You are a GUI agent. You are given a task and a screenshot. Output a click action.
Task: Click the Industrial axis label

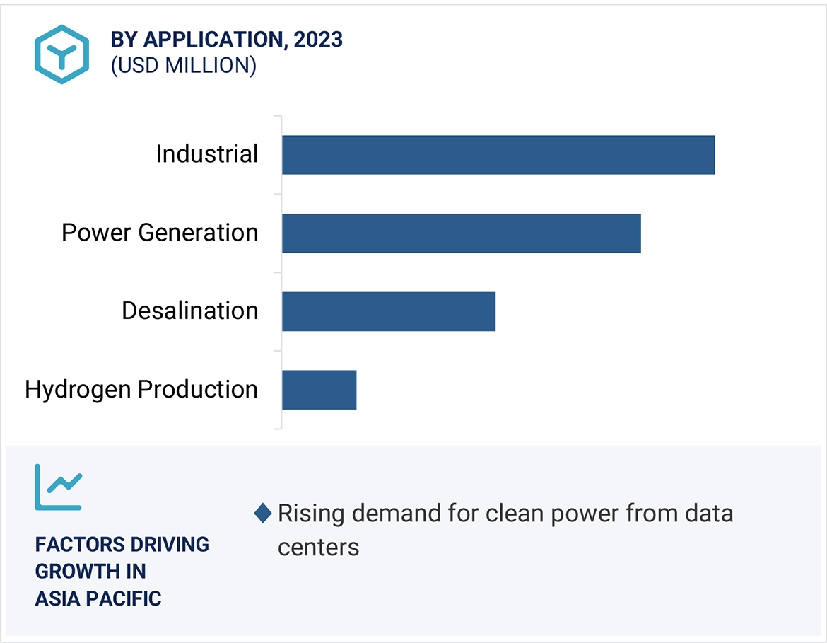coord(208,153)
